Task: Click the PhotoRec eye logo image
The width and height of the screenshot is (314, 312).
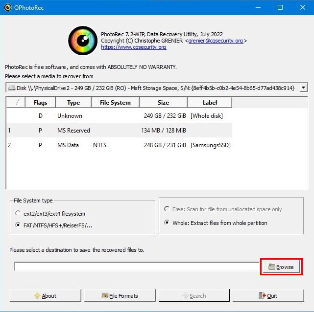Action: point(83,41)
